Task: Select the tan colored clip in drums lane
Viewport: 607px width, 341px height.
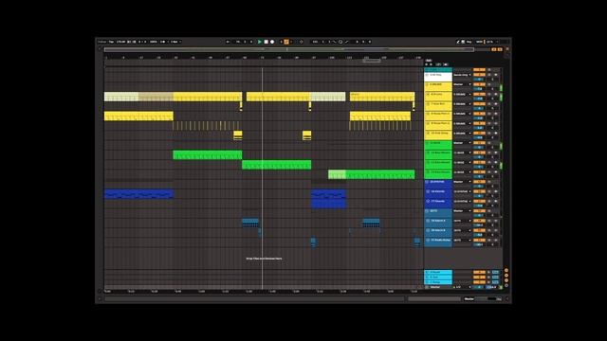Action: point(156,97)
